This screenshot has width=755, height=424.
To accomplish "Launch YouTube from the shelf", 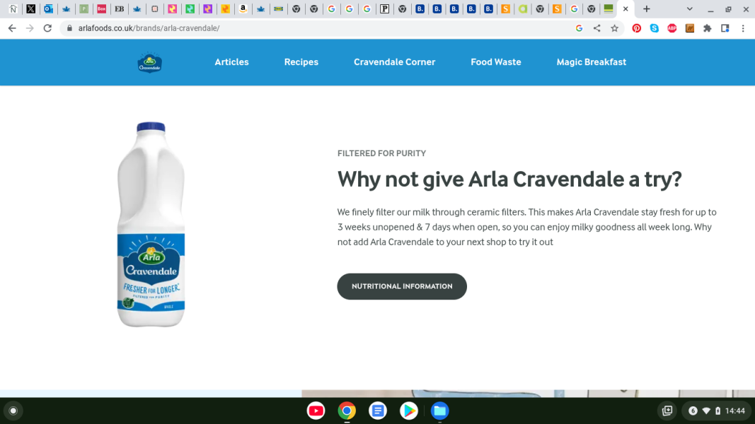I will (316, 411).
